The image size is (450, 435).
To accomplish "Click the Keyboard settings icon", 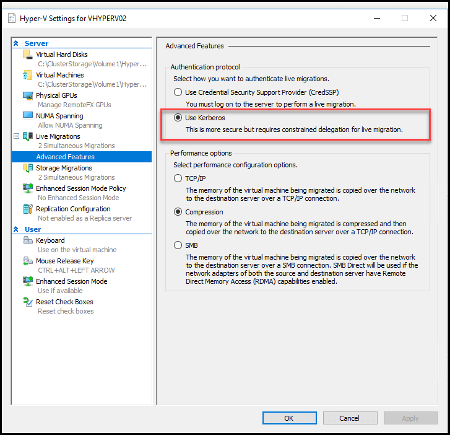I will tap(28, 240).
